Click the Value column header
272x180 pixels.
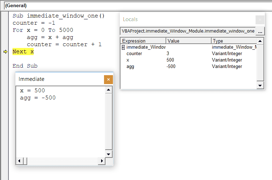(x=189, y=41)
